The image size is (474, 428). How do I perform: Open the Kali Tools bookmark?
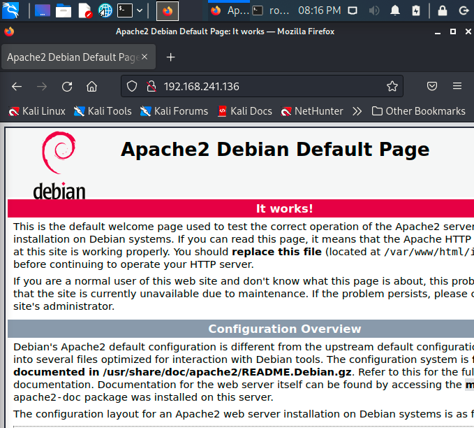click(x=103, y=111)
